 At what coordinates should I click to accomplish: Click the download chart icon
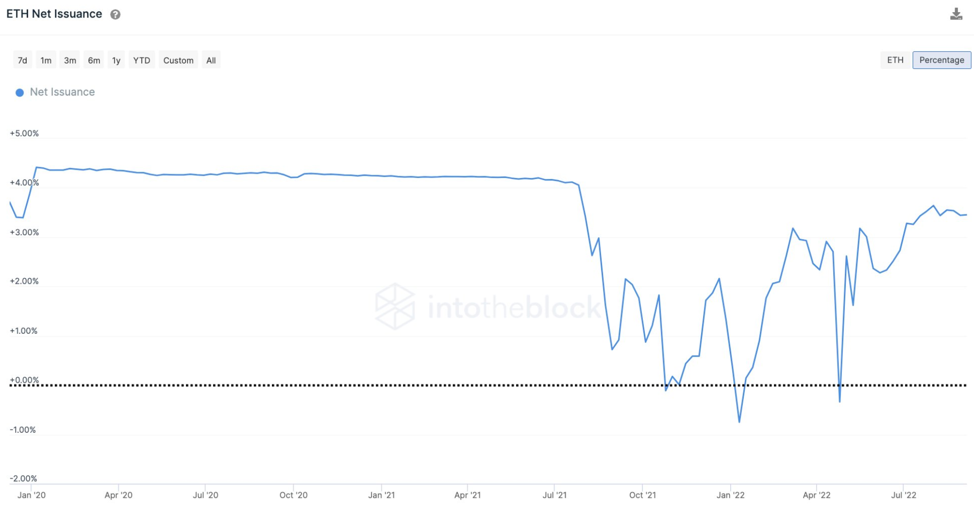tap(956, 14)
